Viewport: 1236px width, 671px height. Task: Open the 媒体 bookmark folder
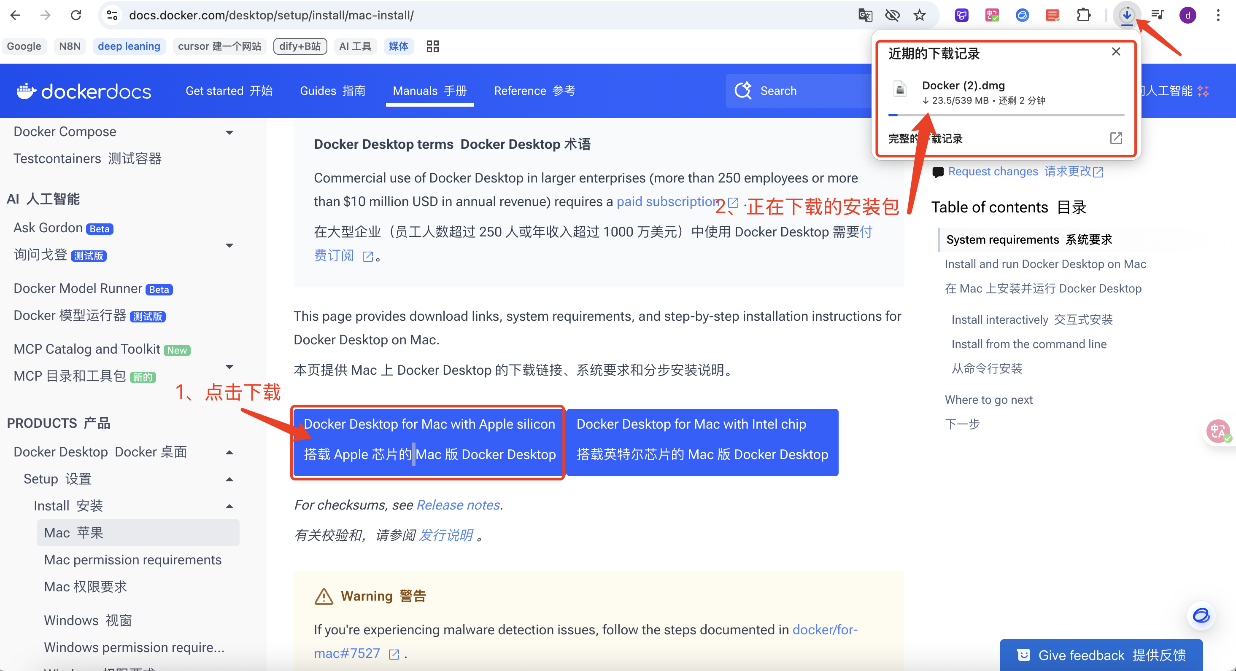(x=398, y=46)
